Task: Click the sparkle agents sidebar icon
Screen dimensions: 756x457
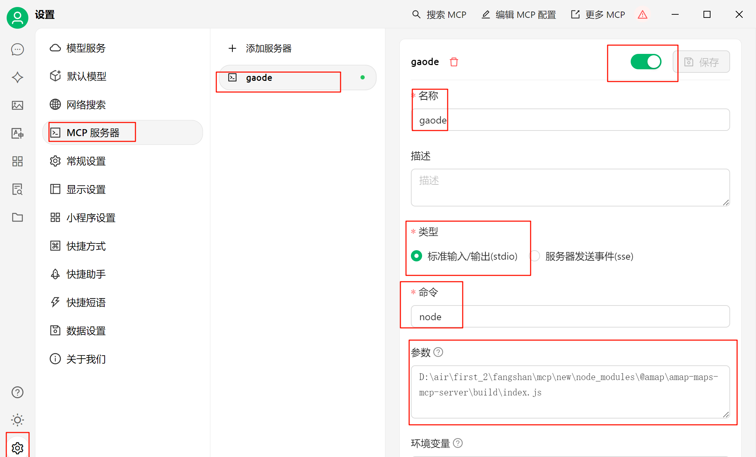Action: point(17,77)
